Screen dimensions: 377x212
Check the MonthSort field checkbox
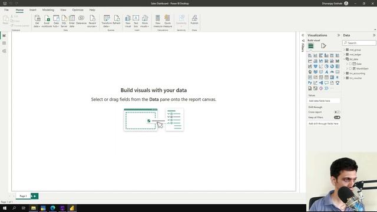click(x=350, y=69)
